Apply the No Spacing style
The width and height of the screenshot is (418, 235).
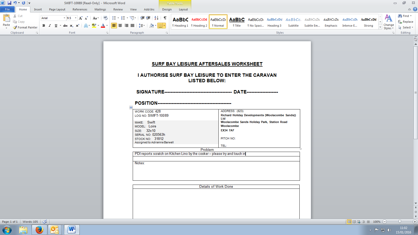[256, 22]
